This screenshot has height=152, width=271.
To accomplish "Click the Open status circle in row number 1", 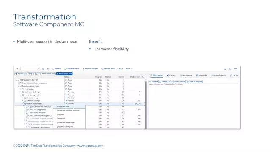I will (x=66, y=80).
